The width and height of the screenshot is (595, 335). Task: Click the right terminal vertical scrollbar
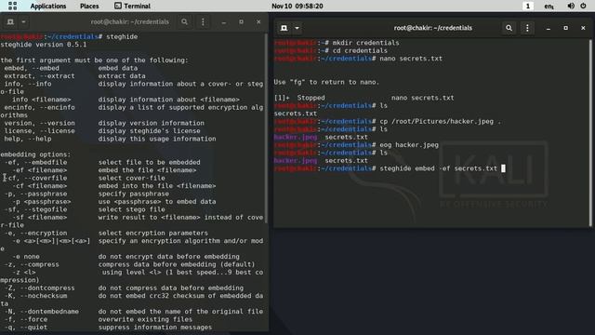[591, 133]
